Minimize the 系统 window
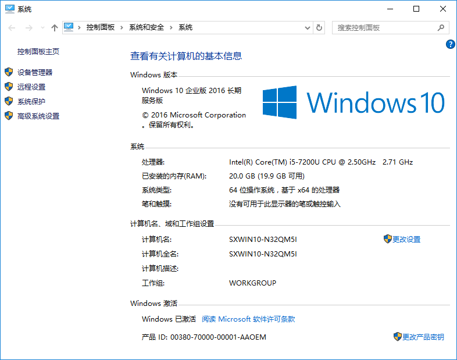This screenshot has height=360, width=457. pos(390,9)
